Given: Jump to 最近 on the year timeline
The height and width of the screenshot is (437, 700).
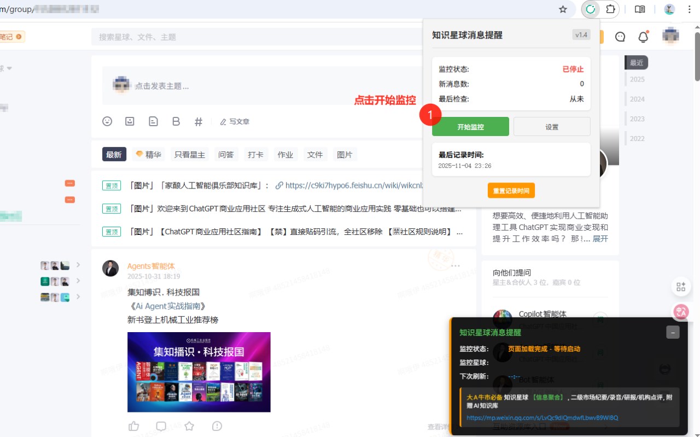Looking at the screenshot, I should pos(637,63).
